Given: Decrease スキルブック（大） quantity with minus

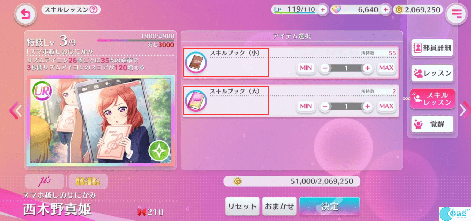Looking at the screenshot, I should [325, 106].
